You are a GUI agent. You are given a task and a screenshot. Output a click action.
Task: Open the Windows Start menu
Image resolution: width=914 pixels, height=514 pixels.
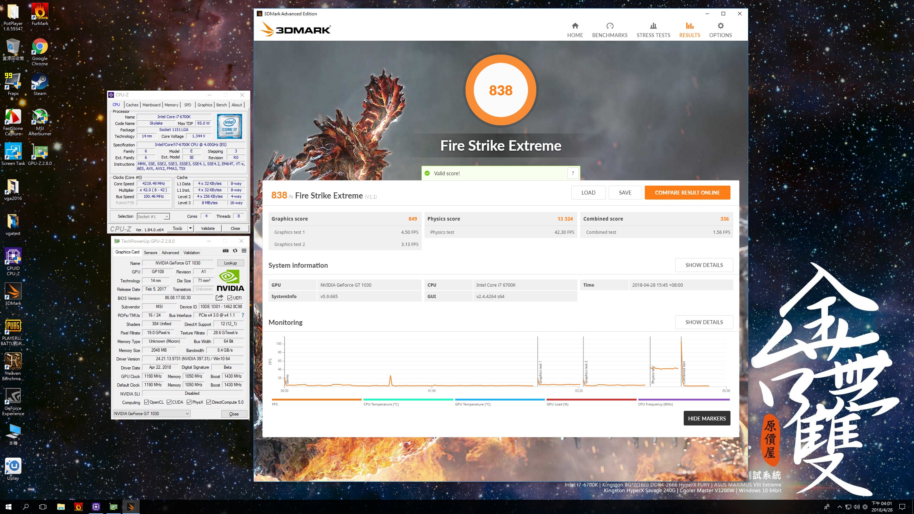click(x=9, y=507)
